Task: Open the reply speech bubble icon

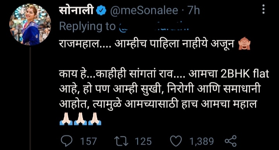Action: pos(67,141)
